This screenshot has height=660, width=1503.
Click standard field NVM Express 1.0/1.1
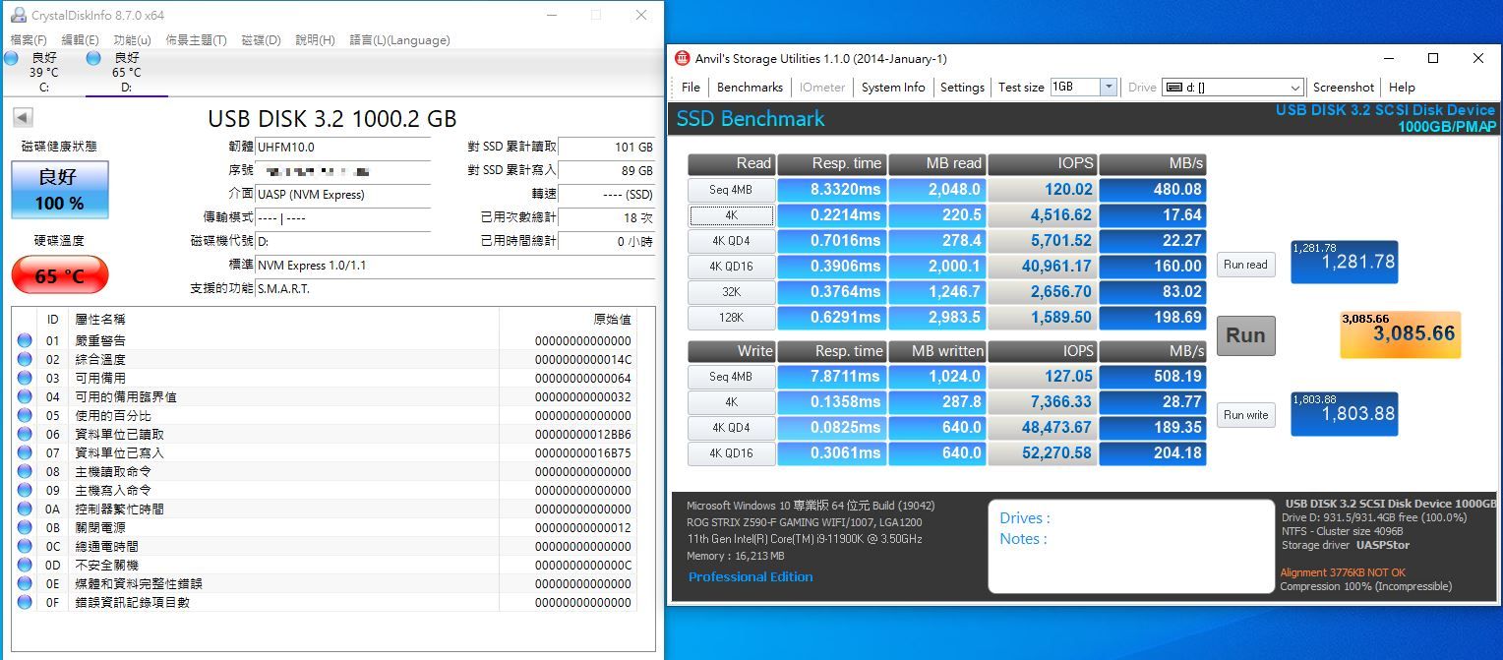(x=455, y=266)
